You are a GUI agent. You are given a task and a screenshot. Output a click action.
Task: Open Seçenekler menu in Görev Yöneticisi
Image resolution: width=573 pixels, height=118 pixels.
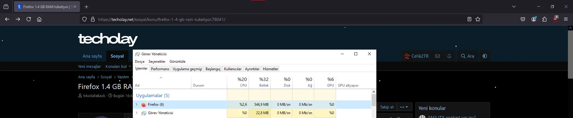pos(157,61)
